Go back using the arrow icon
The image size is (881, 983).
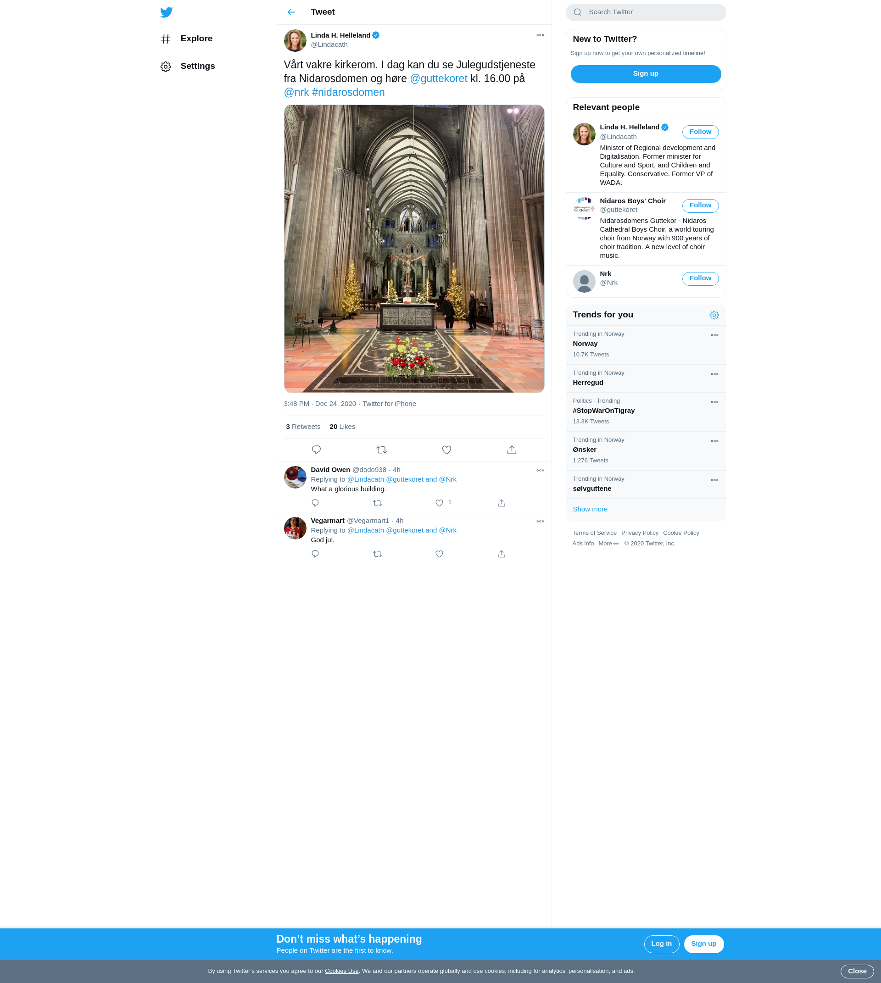click(x=291, y=12)
